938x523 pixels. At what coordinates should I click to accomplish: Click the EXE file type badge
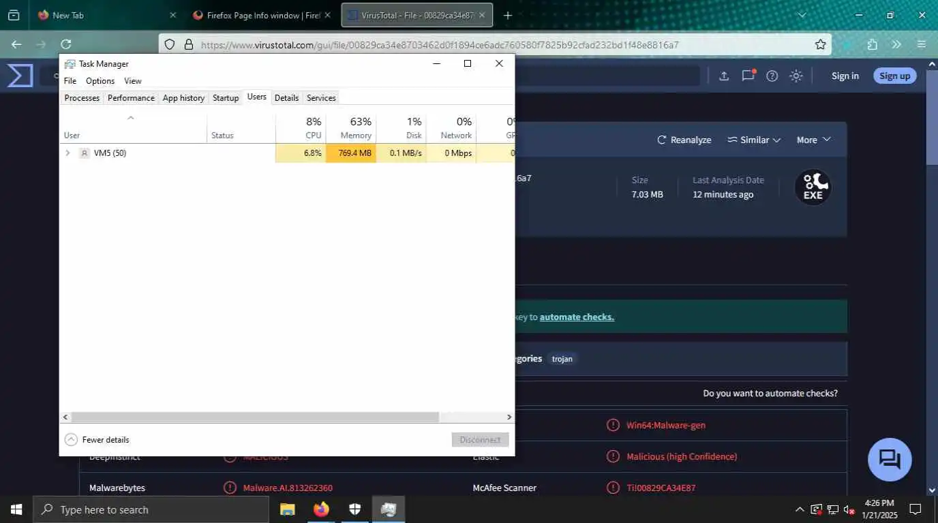[813, 187]
